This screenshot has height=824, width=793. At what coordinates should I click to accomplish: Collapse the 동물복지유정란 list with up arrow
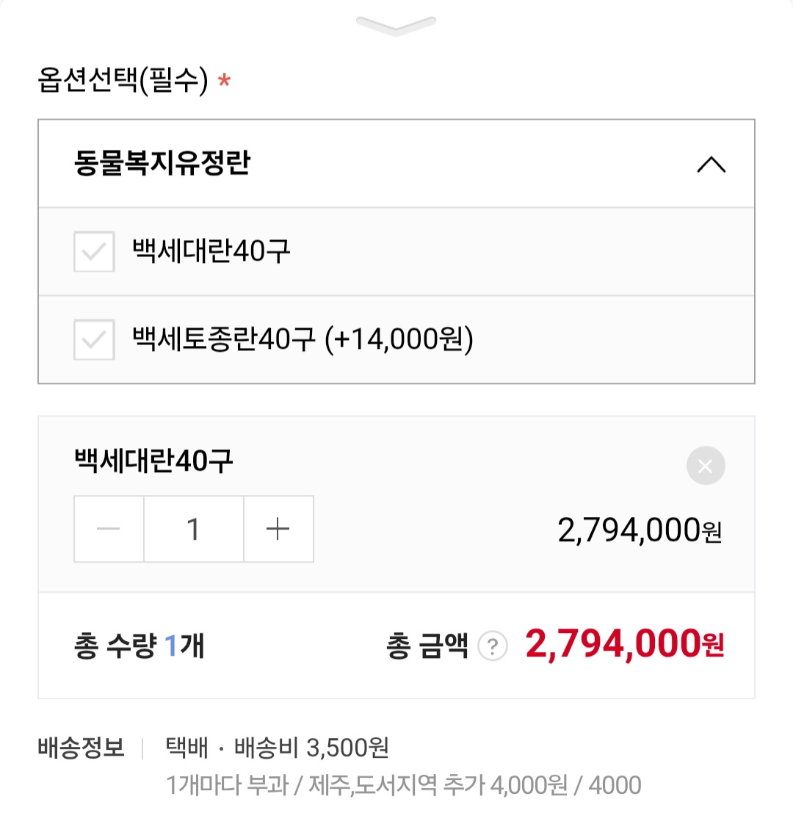pos(711,165)
